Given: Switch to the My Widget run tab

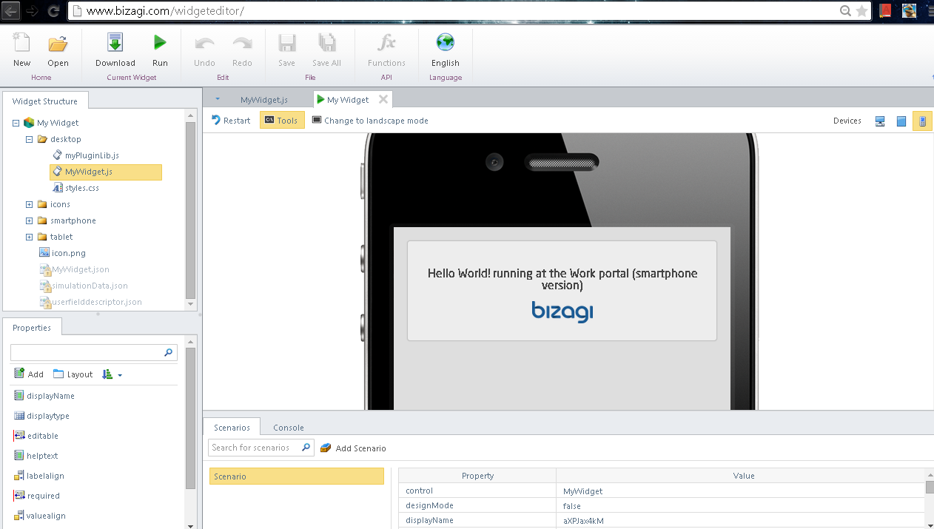Looking at the screenshot, I should click(347, 100).
